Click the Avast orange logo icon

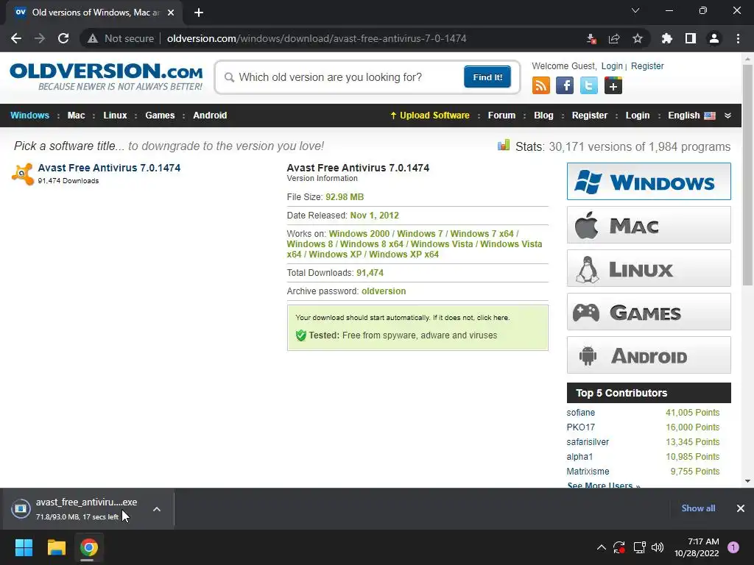[23, 174]
